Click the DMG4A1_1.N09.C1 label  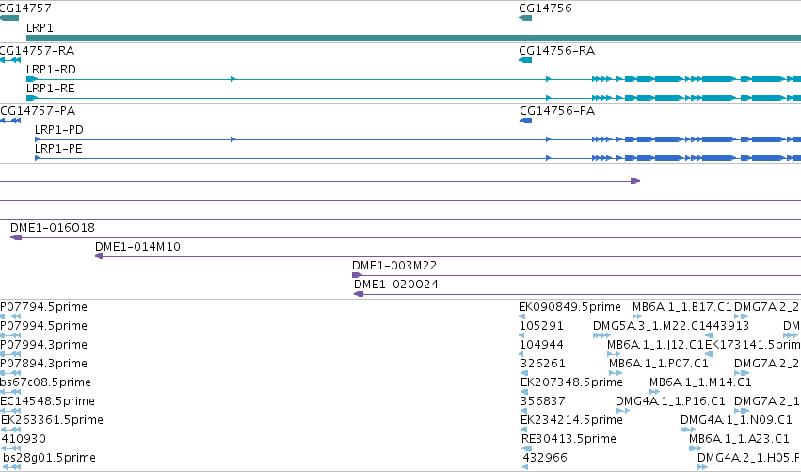pos(736,420)
